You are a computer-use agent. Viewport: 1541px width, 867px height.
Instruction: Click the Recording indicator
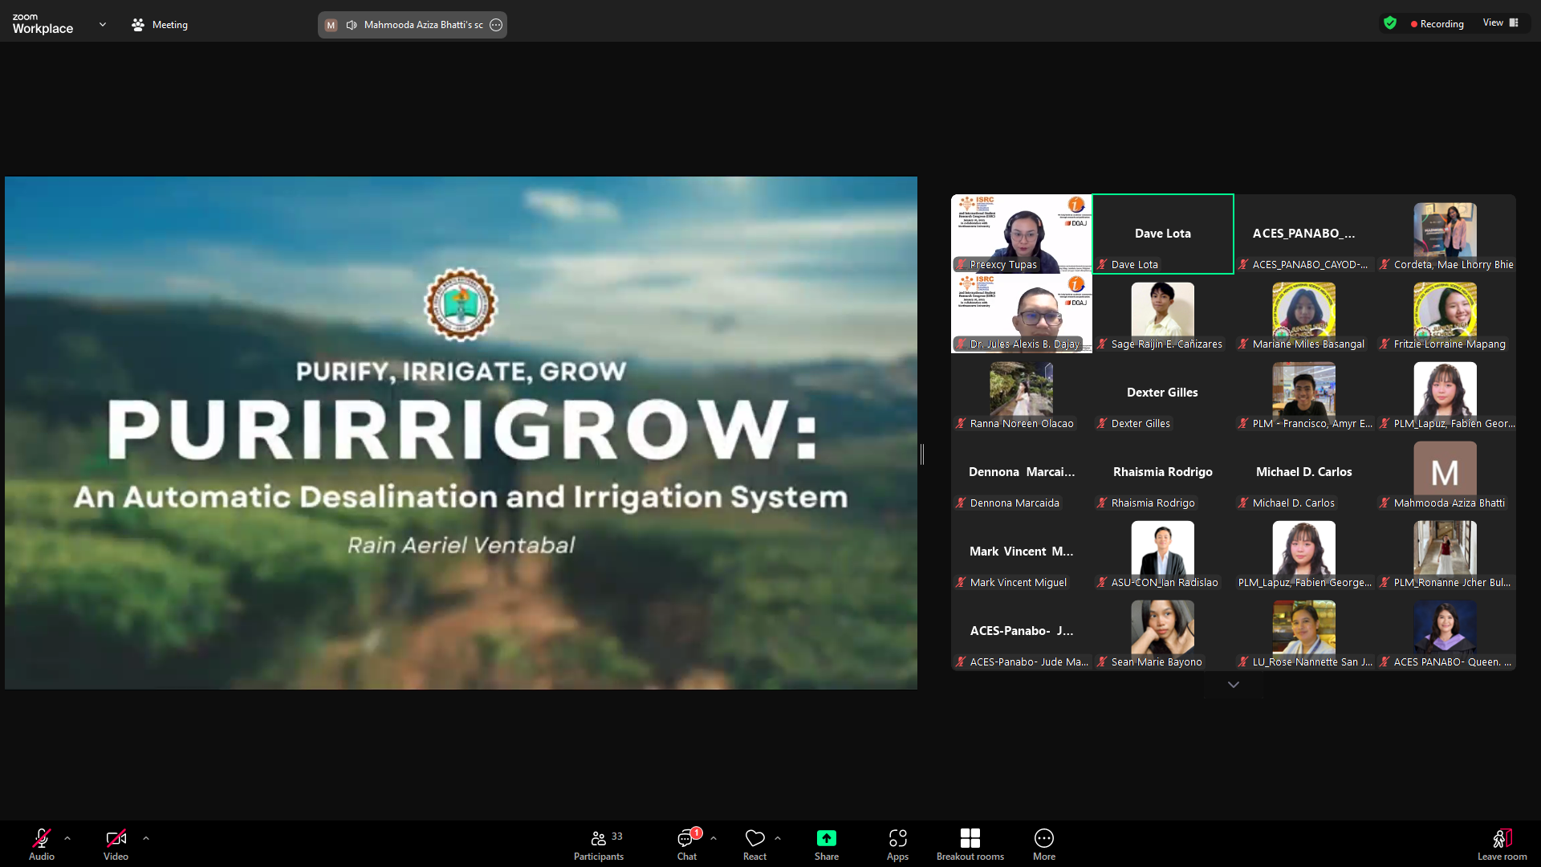[1437, 24]
